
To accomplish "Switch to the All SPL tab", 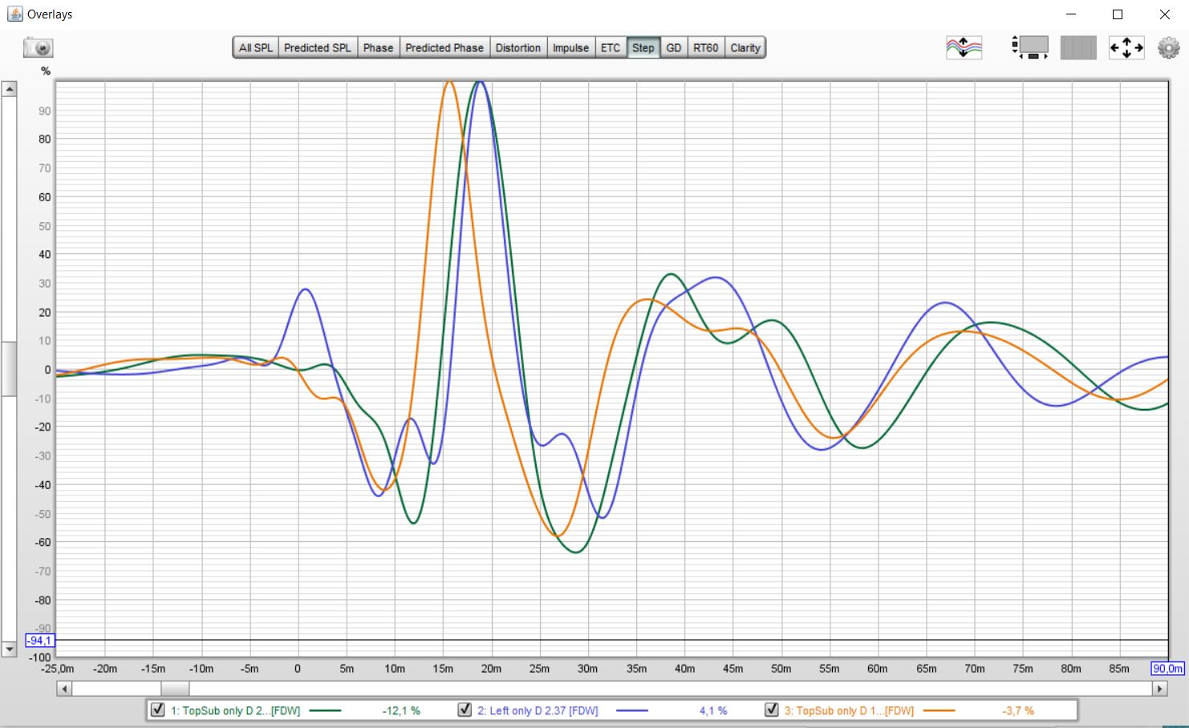I will pos(256,48).
